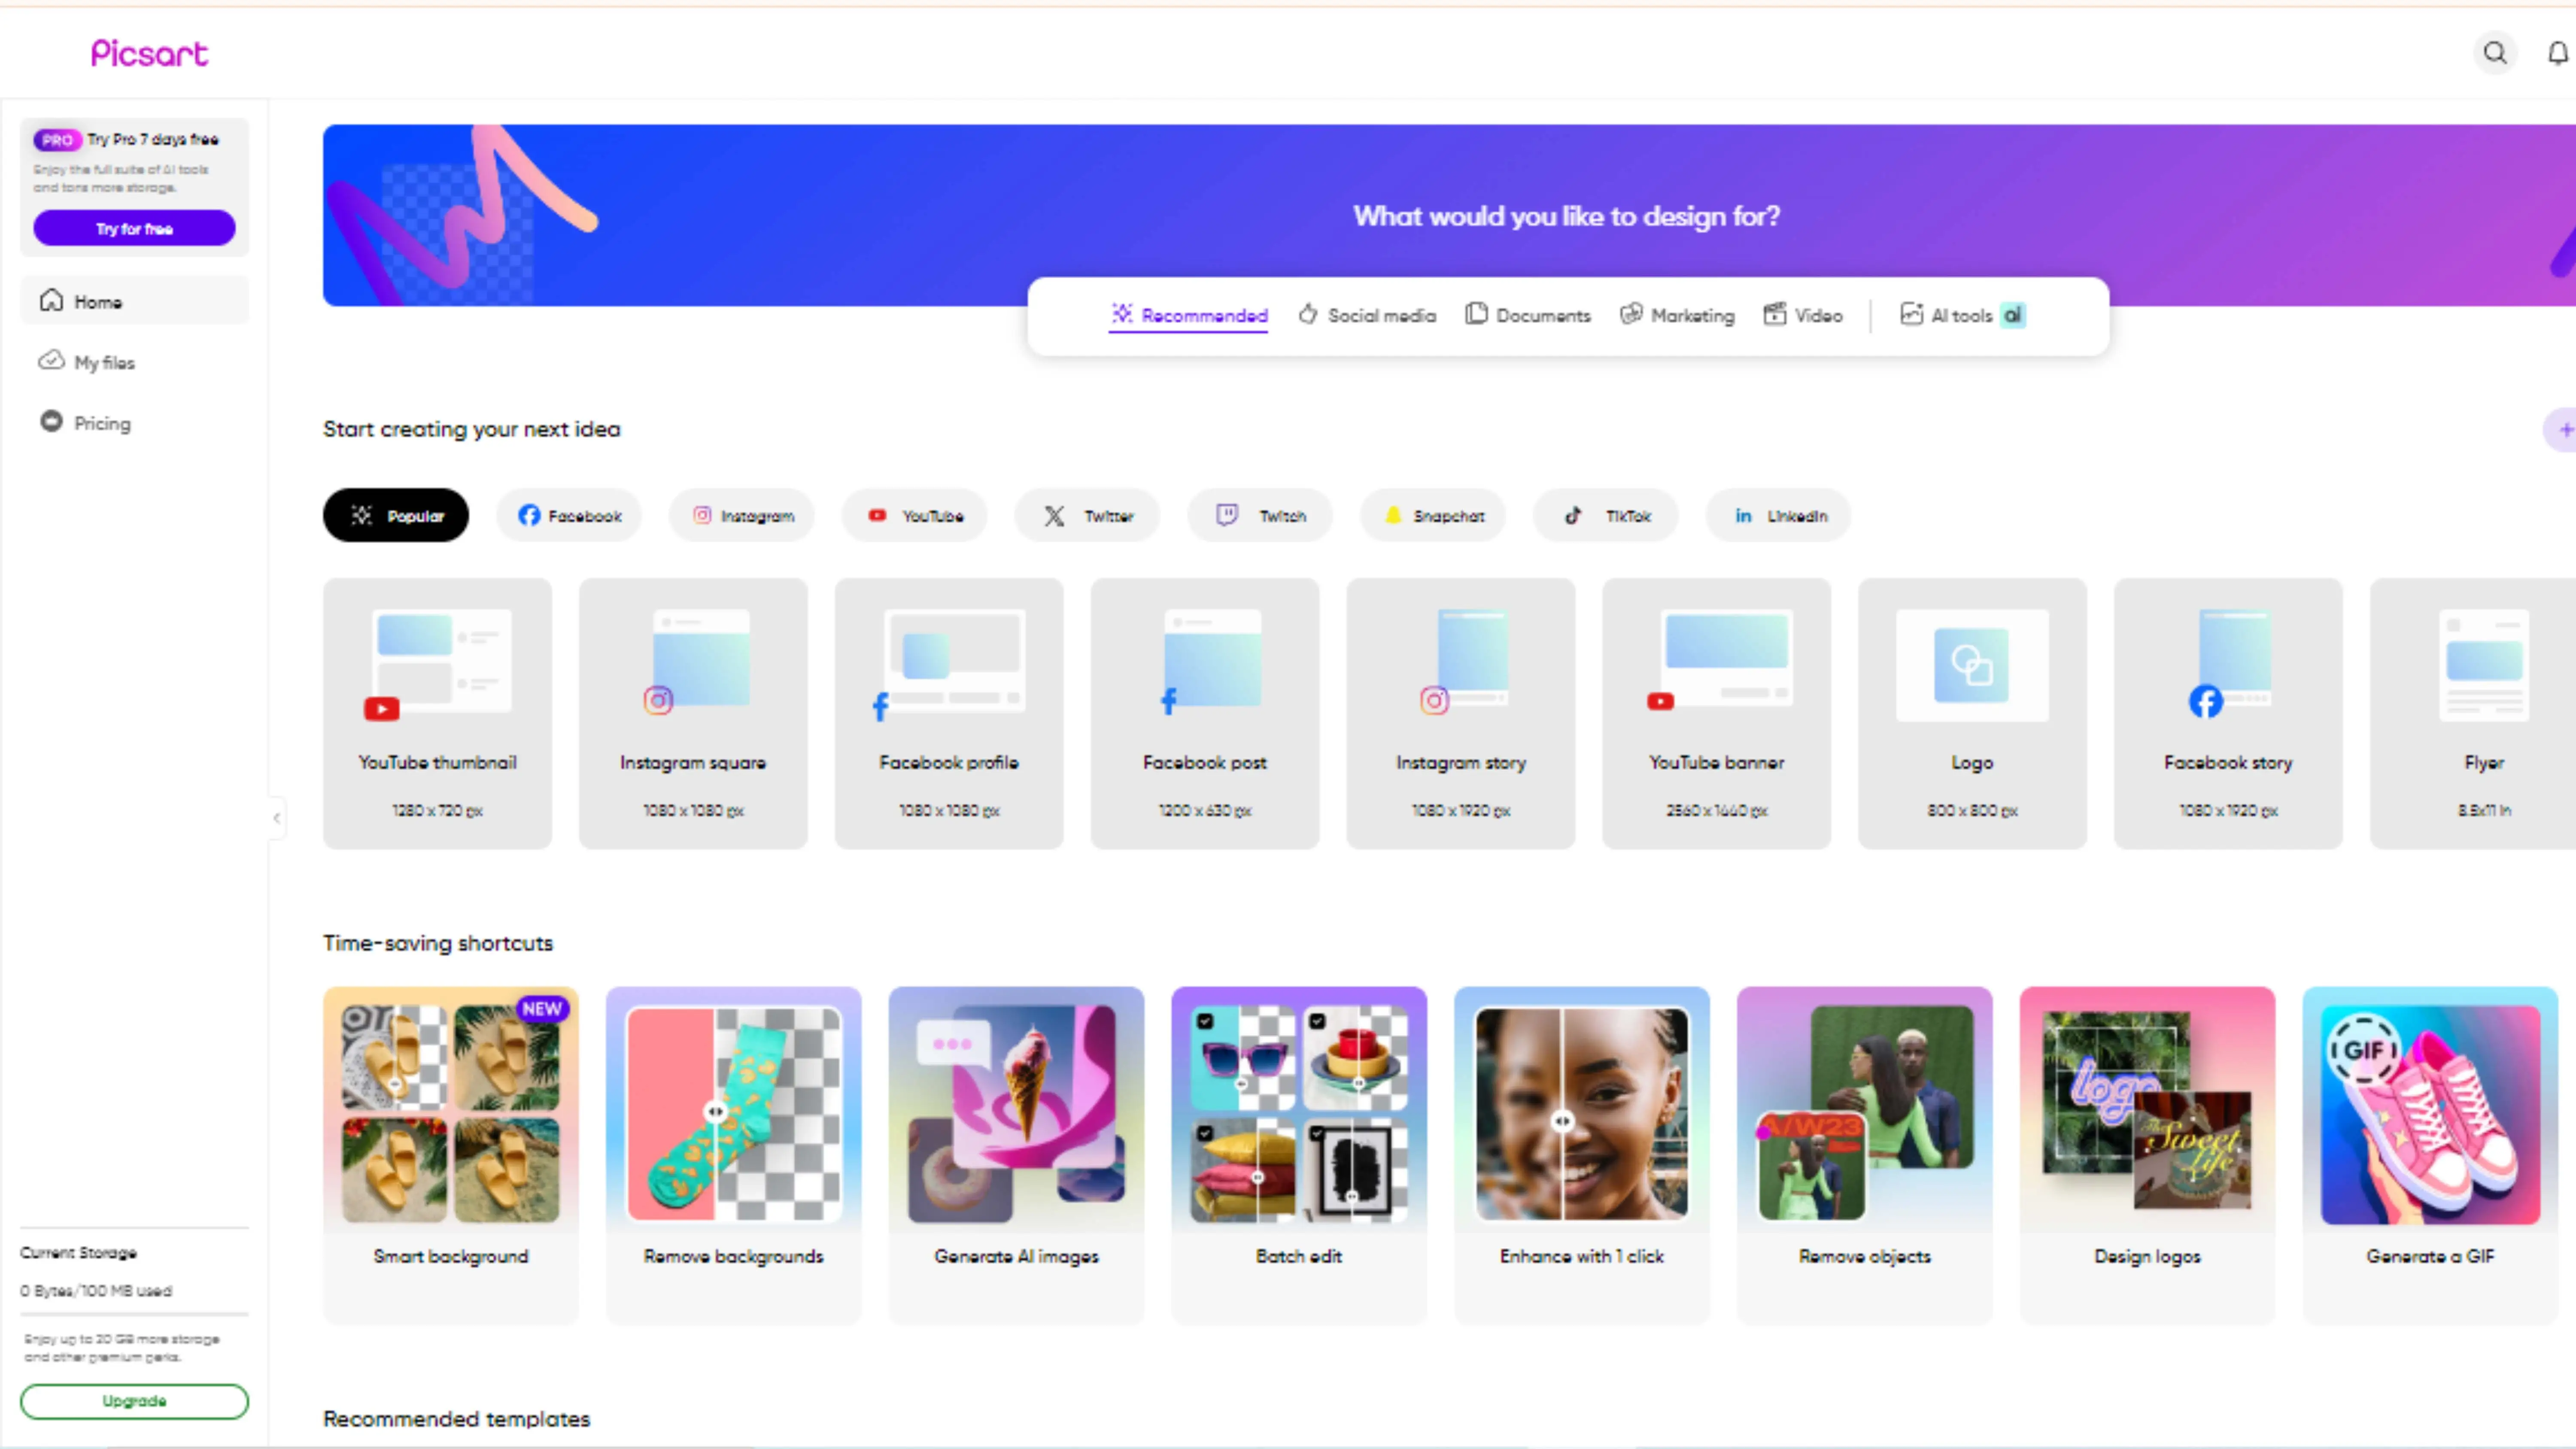
Task: Select the Facebook filter chip
Action: click(x=569, y=516)
